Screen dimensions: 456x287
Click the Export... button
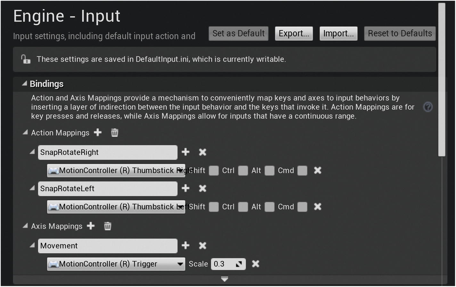294,33
